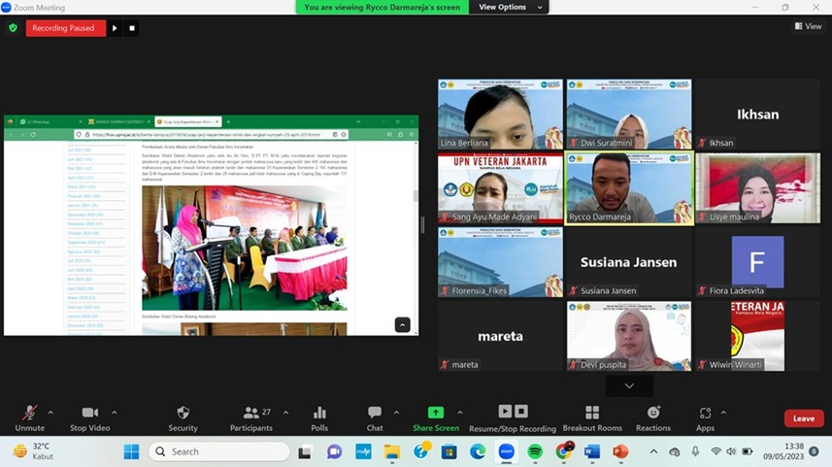Expand the View Options dropdown
832x467 pixels.
pyautogui.click(x=508, y=7)
